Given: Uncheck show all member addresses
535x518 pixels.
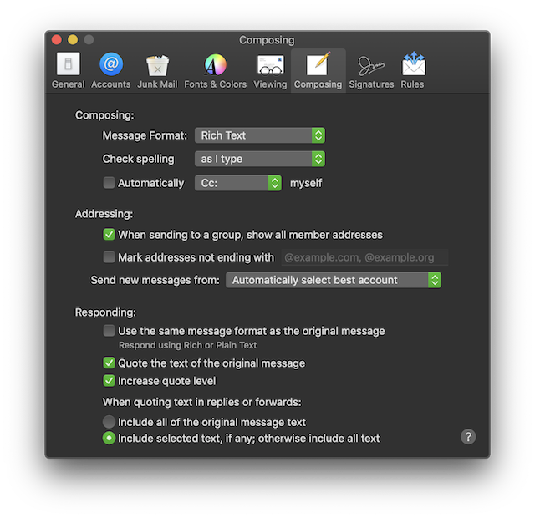Looking at the screenshot, I should click(x=109, y=235).
